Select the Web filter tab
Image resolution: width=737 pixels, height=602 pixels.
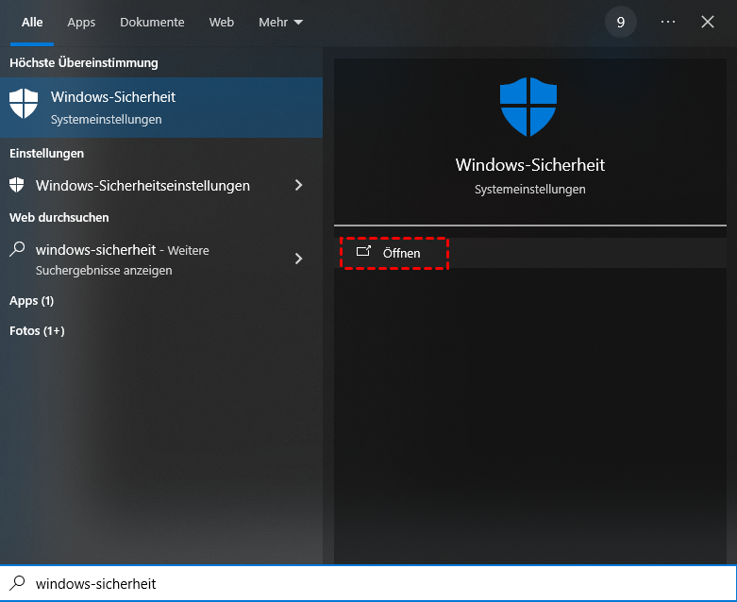[221, 22]
